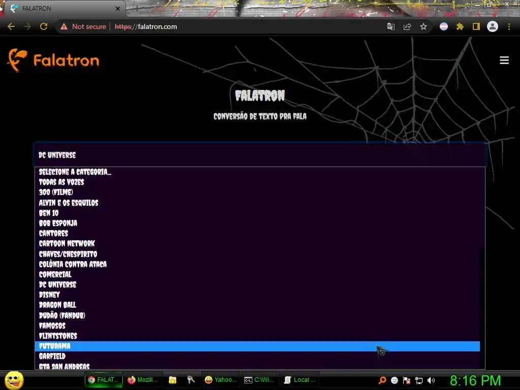
Task: Switch to C:\Wi... command prompt taskbar button
Action: click(259, 380)
